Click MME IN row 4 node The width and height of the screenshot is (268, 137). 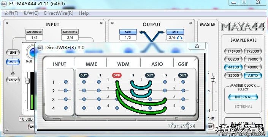click(99, 108)
